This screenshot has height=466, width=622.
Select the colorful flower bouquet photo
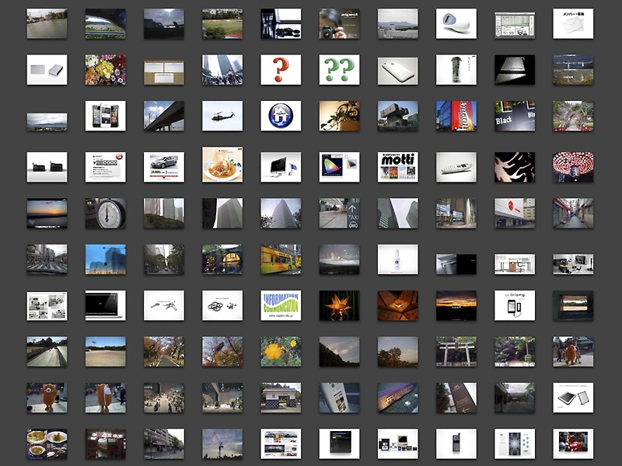[105, 70]
